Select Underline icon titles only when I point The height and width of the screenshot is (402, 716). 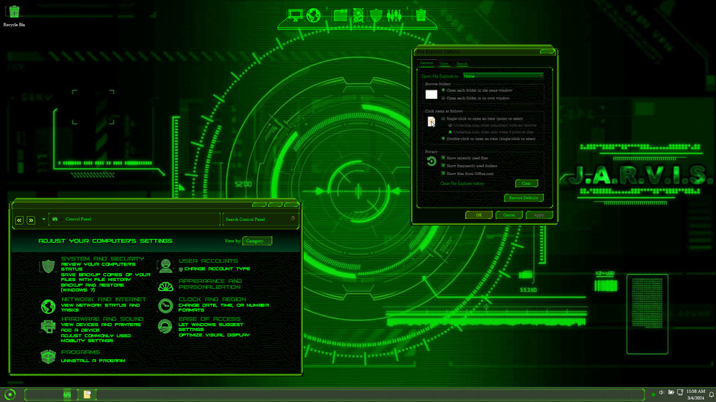(x=491, y=132)
